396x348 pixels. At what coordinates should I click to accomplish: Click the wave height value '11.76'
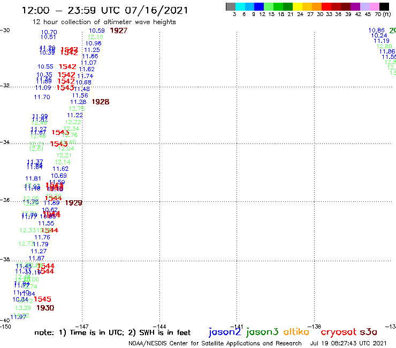tap(42, 237)
